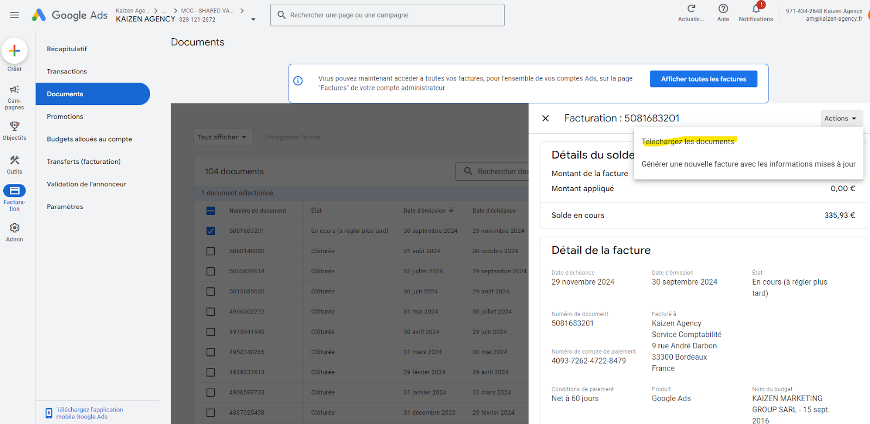Open Transferts (facturation)
870x424 pixels.
tap(84, 162)
